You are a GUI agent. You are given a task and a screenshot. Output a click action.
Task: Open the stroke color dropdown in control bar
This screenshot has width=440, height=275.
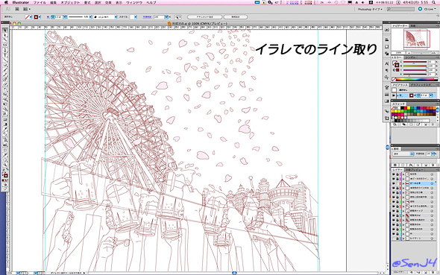tap(40, 17)
